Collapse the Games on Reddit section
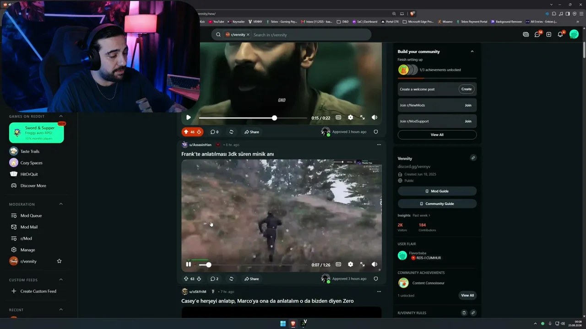This screenshot has width=586, height=329. coord(61,117)
